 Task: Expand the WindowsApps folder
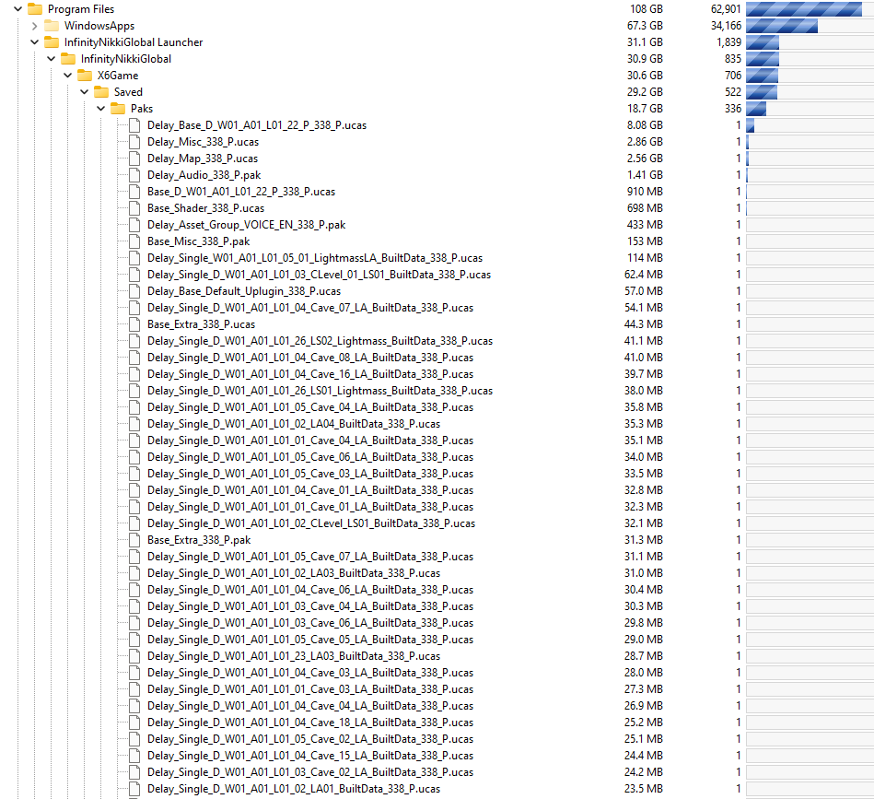pyautogui.click(x=35, y=26)
